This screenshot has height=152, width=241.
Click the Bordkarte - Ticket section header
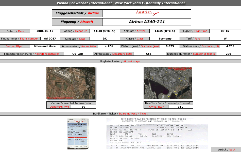(x=120, y=114)
